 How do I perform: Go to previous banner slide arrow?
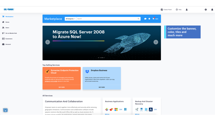coord(48,42)
